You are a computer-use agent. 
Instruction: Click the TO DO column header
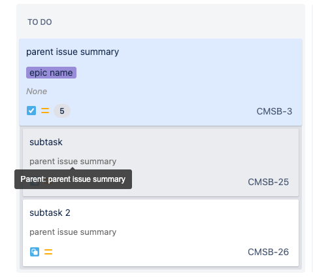pyautogui.click(x=40, y=22)
